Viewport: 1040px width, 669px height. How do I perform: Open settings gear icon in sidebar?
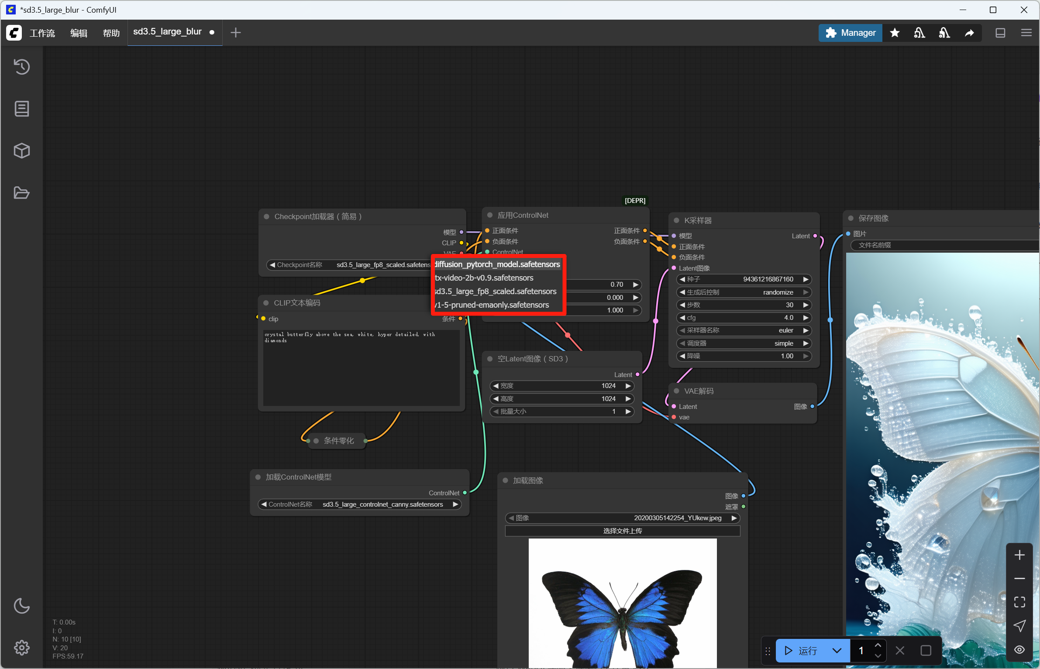click(x=22, y=648)
